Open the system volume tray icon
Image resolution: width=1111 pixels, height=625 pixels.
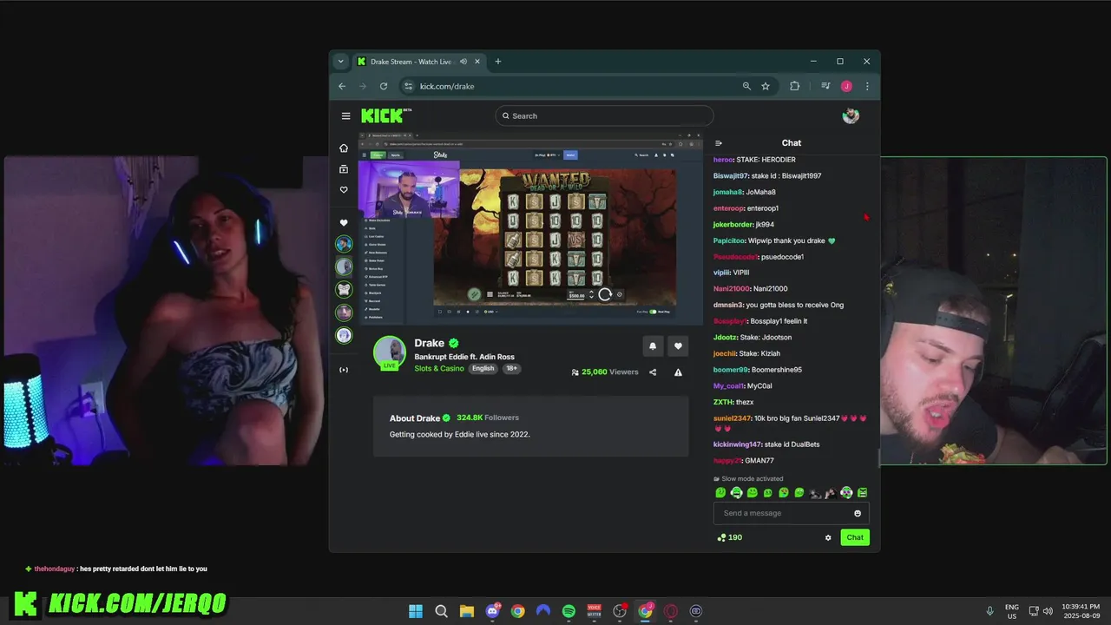pos(1048,611)
